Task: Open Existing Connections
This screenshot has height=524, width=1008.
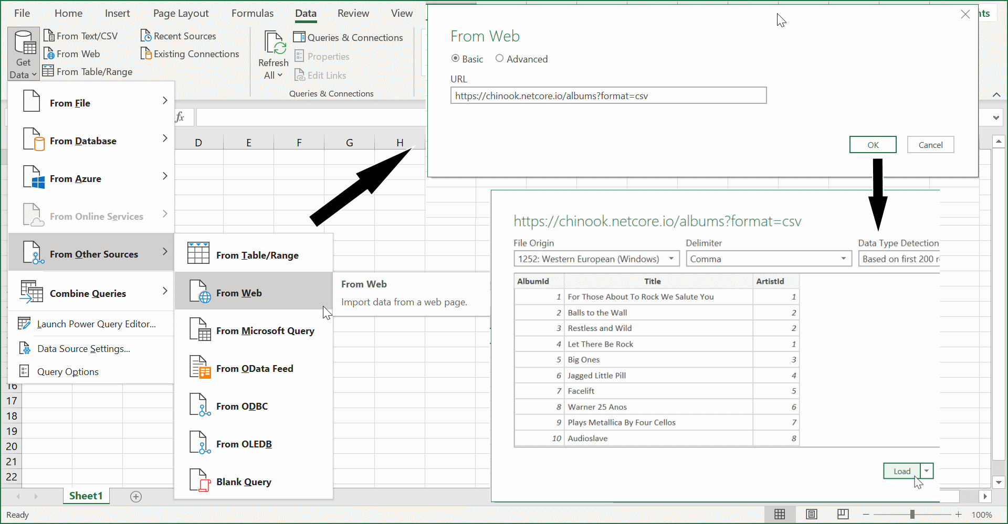Action: click(190, 54)
